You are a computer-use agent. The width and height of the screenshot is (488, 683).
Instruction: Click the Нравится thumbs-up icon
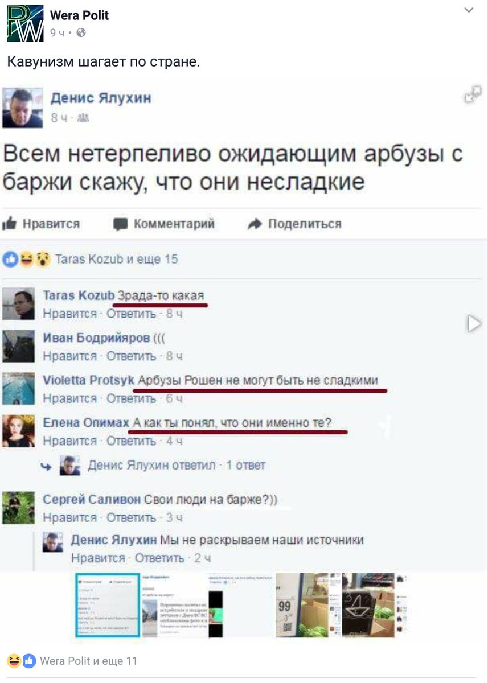[9, 224]
